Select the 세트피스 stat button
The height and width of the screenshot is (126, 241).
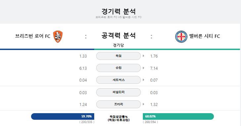pyautogui.click(x=118, y=80)
